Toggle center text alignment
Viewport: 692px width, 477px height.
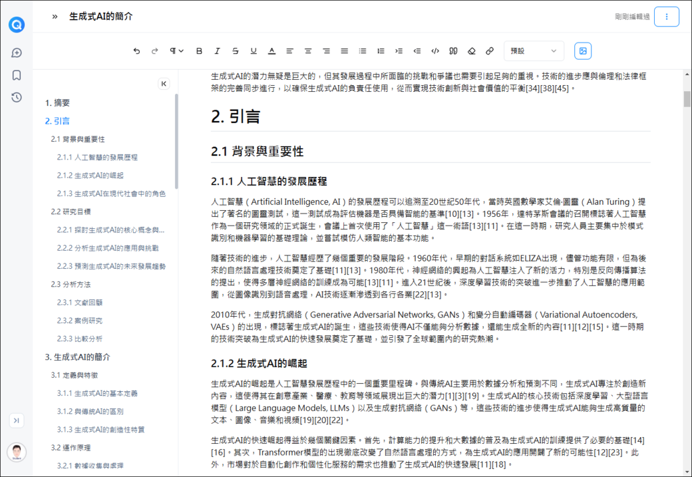307,51
